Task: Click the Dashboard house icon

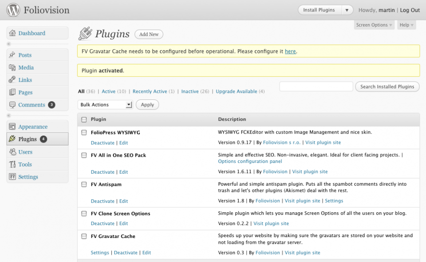Action: click(x=12, y=33)
